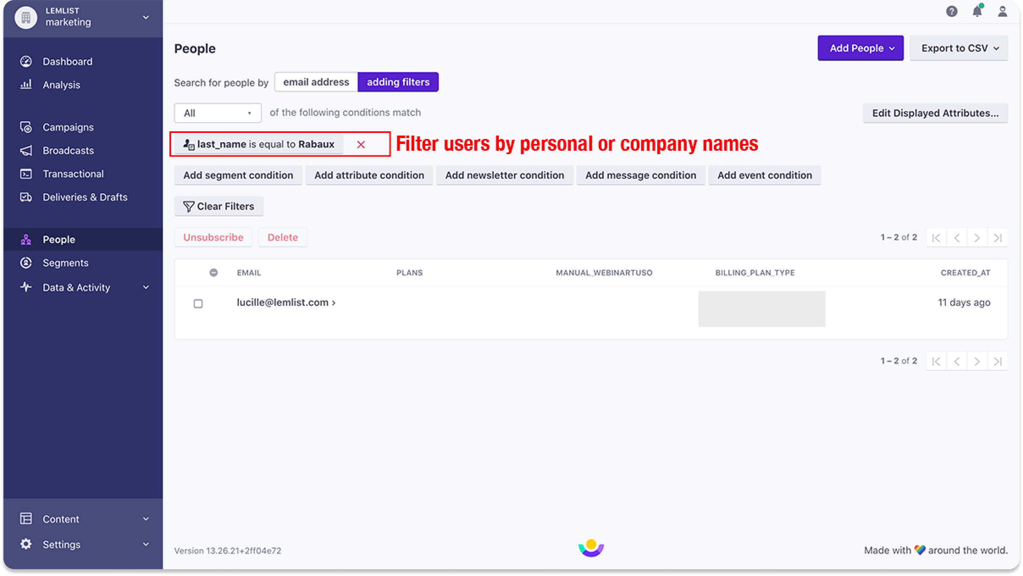Open the notifications bell
The image size is (1023, 576).
pos(978,11)
